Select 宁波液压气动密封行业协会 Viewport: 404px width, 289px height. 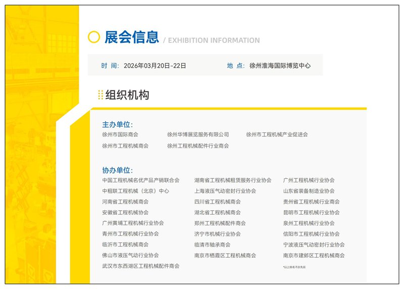(314, 245)
